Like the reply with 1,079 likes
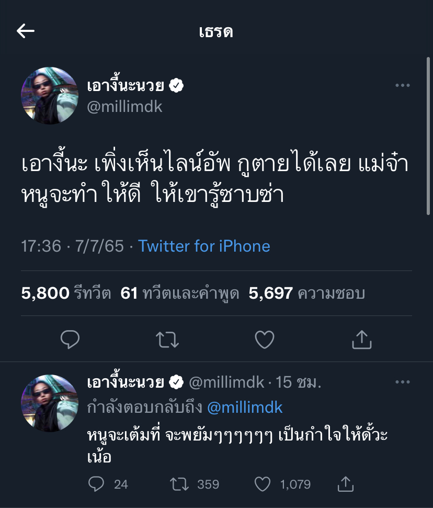 click(263, 484)
